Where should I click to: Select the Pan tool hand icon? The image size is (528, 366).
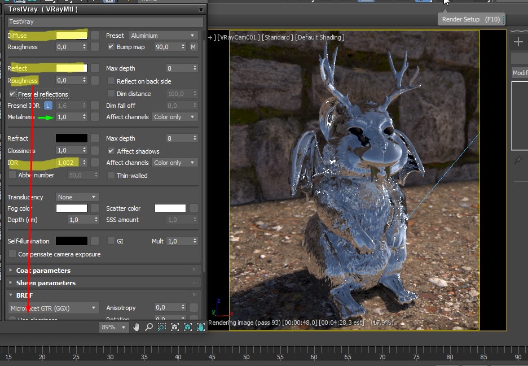point(136,327)
